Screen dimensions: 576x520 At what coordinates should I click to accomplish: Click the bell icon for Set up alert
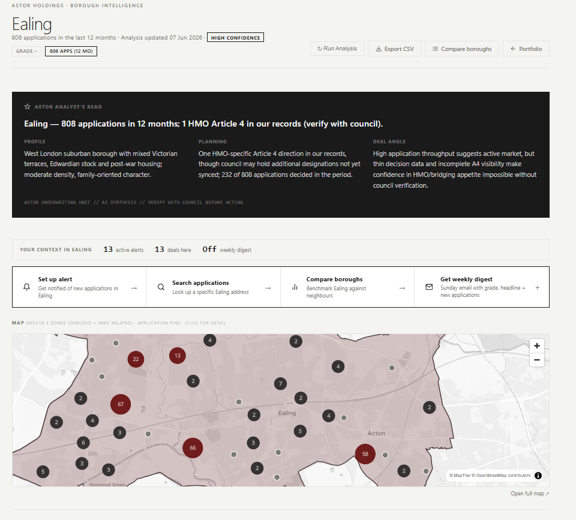pos(27,287)
